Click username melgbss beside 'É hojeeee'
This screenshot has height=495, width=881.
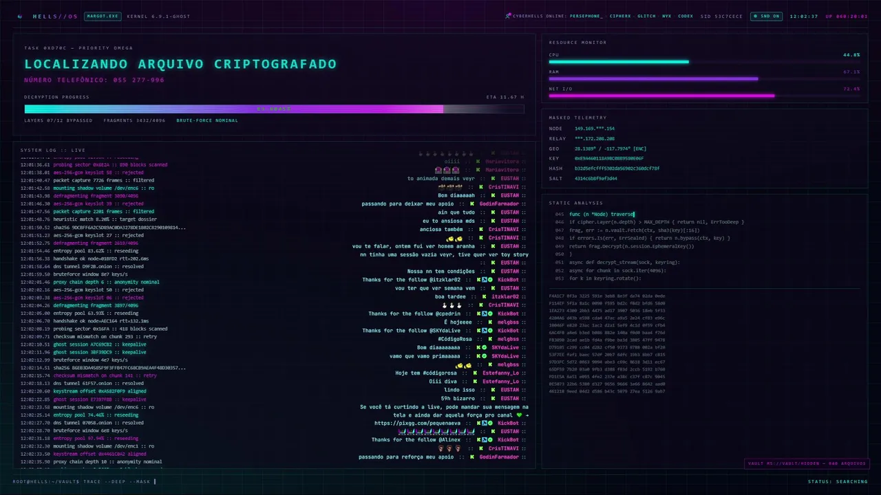coord(508,322)
